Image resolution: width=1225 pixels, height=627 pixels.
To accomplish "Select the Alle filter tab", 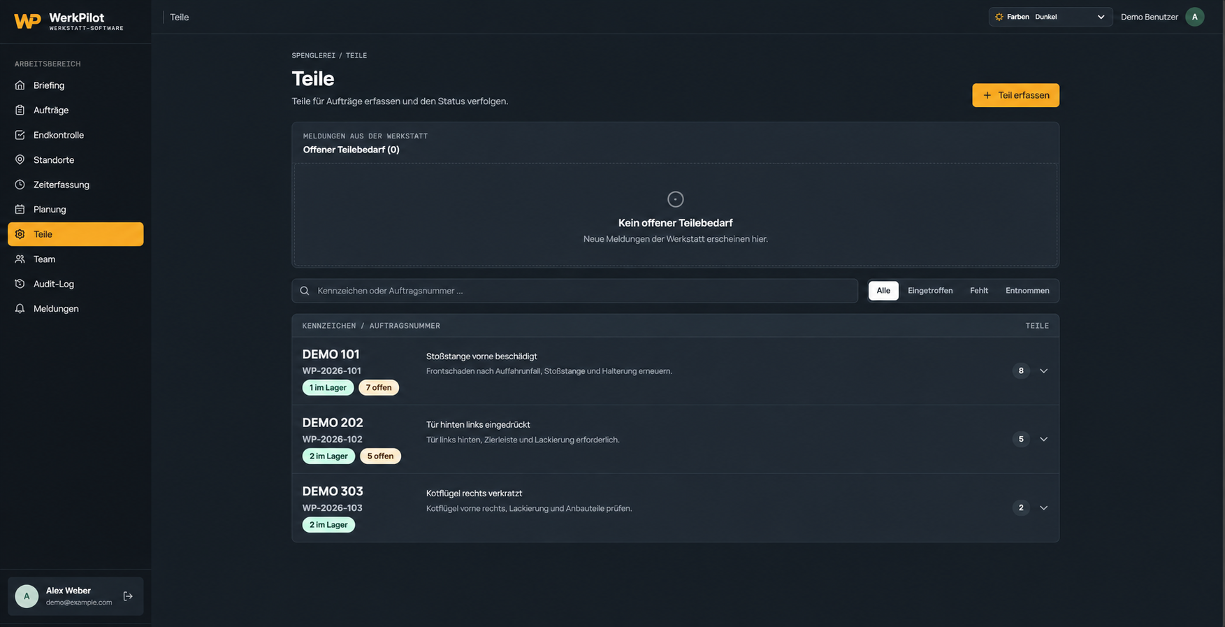I will pos(883,291).
